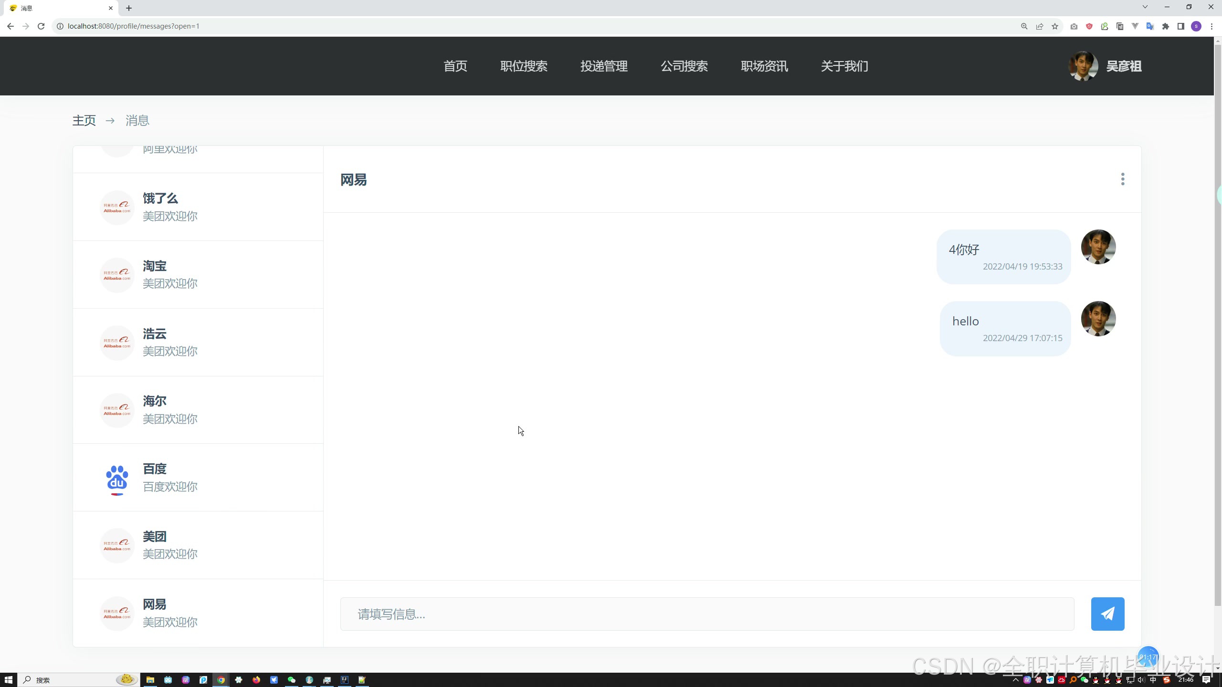Click the paper plane send button
This screenshot has width=1222, height=687.
click(x=1107, y=614)
